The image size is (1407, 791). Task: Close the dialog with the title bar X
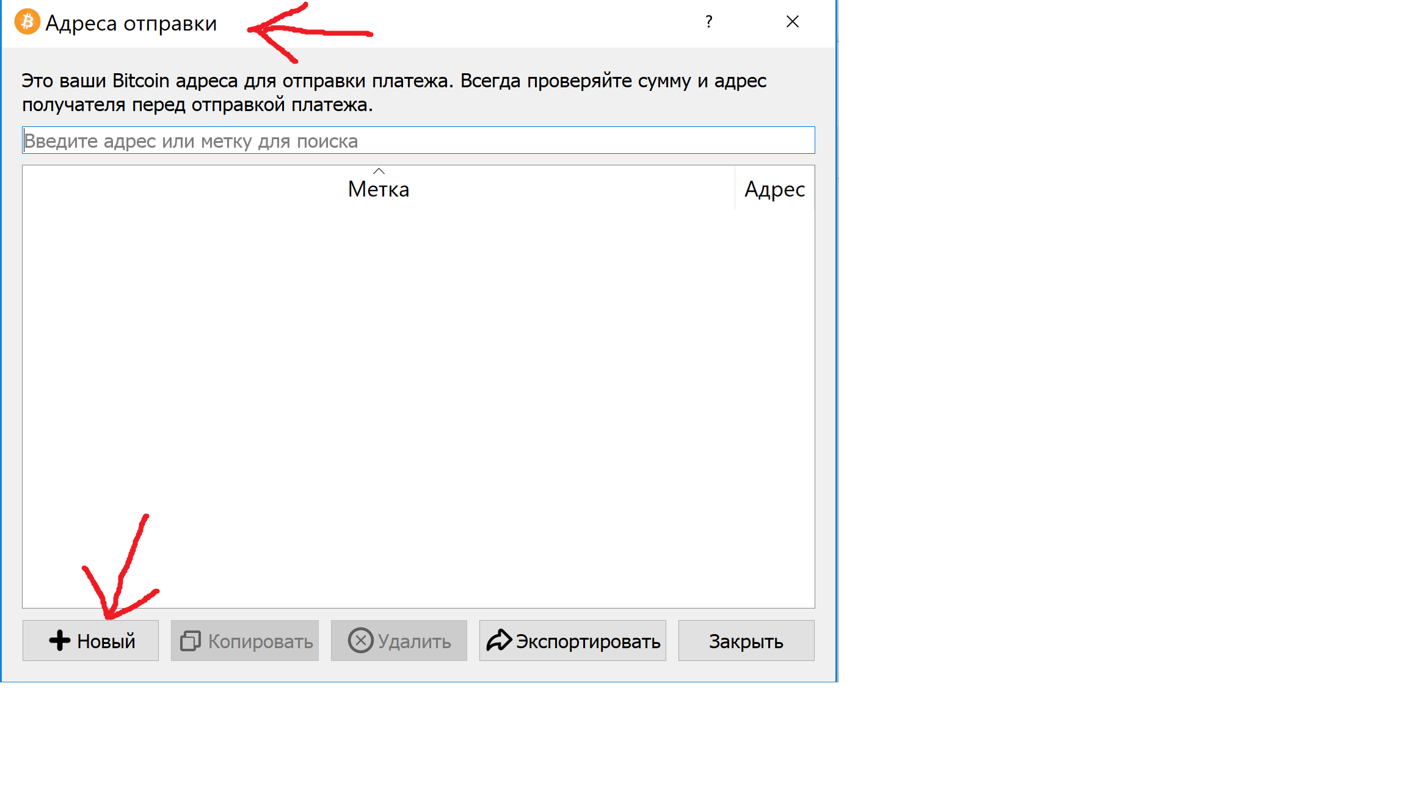[x=792, y=22]
